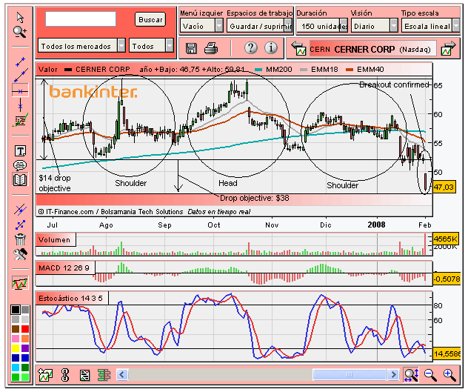This screenshot has width=468, height=392.
Task: Click the chain link icon in bottom toolbar
Action: pyautogui.click(x=64, y=375)
